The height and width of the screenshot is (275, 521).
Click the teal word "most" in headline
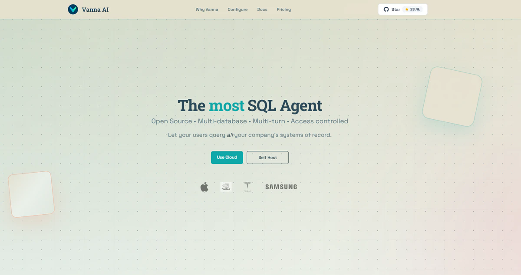coord(226,105)
